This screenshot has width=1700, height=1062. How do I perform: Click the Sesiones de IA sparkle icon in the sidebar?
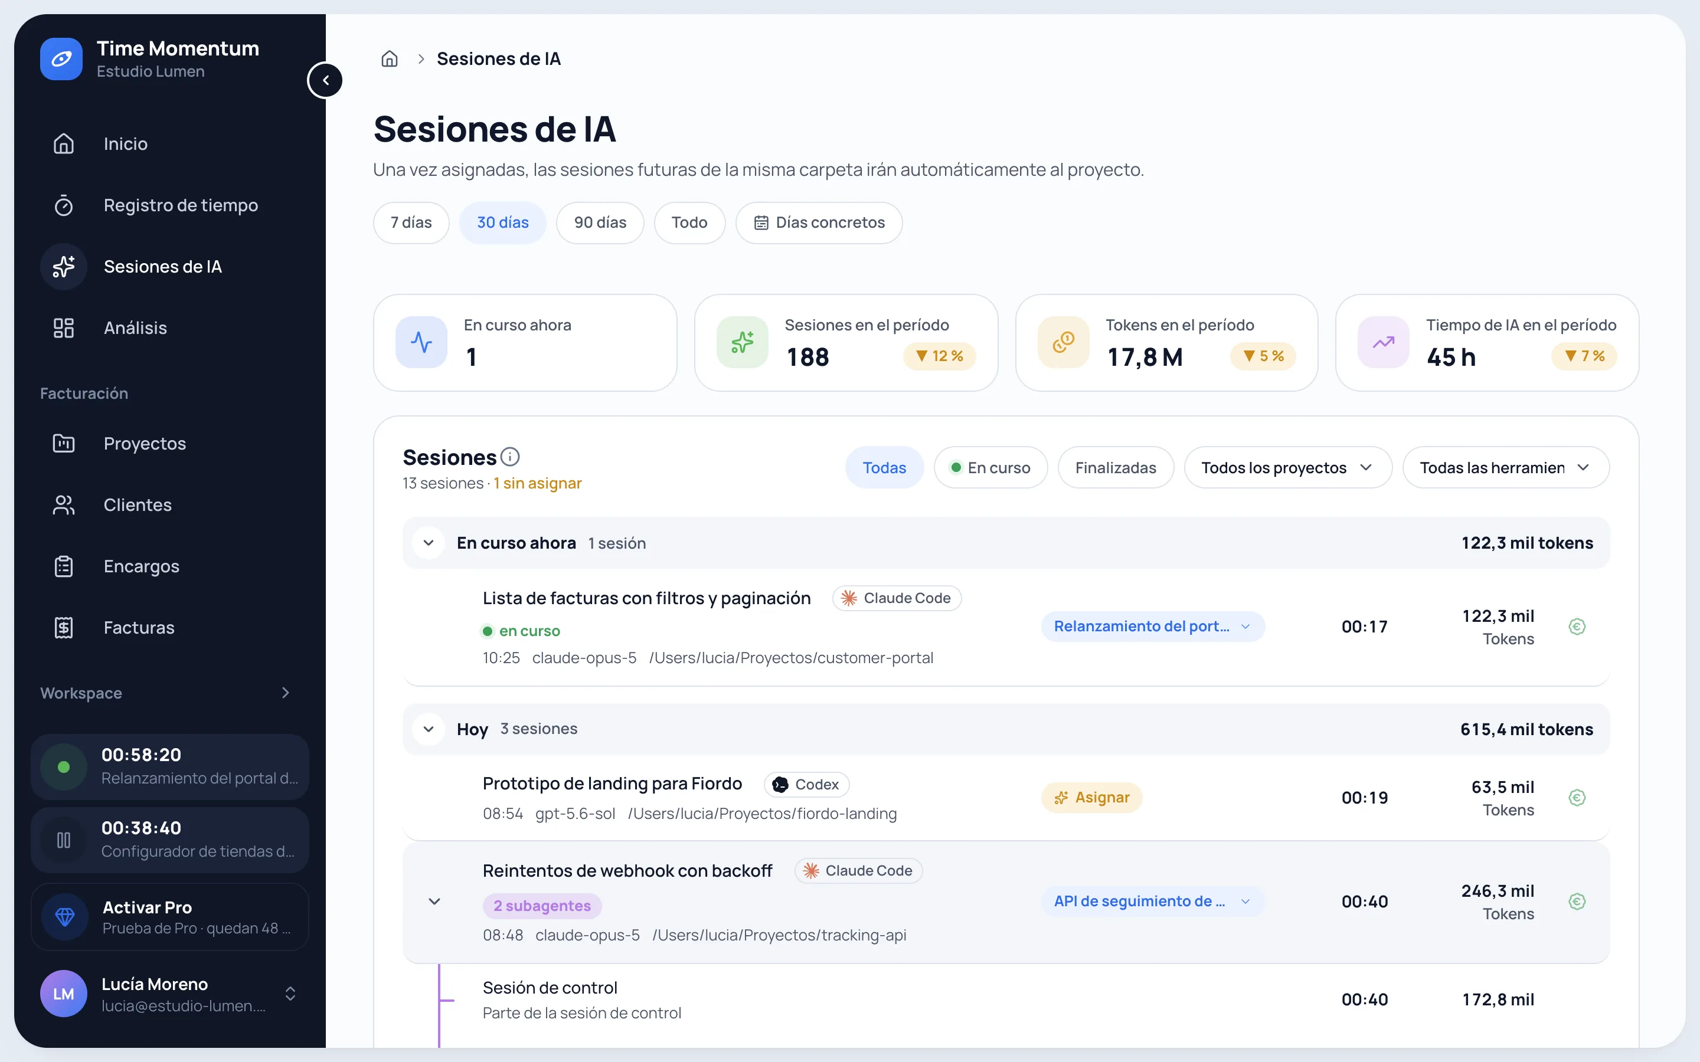click(x=63, y=267)
